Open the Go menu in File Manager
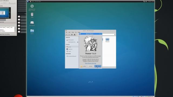Viewport: 173px width, 97px height. 76,32
